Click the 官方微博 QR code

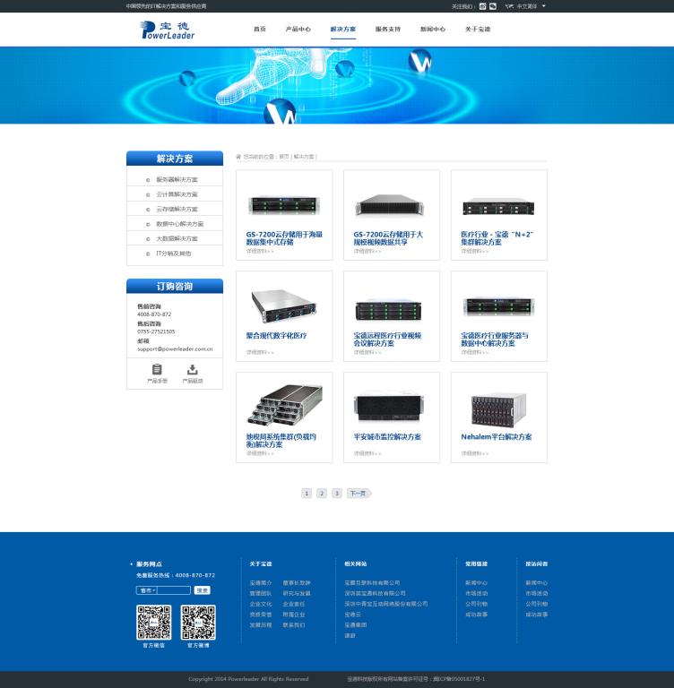[x=198, y=622]
